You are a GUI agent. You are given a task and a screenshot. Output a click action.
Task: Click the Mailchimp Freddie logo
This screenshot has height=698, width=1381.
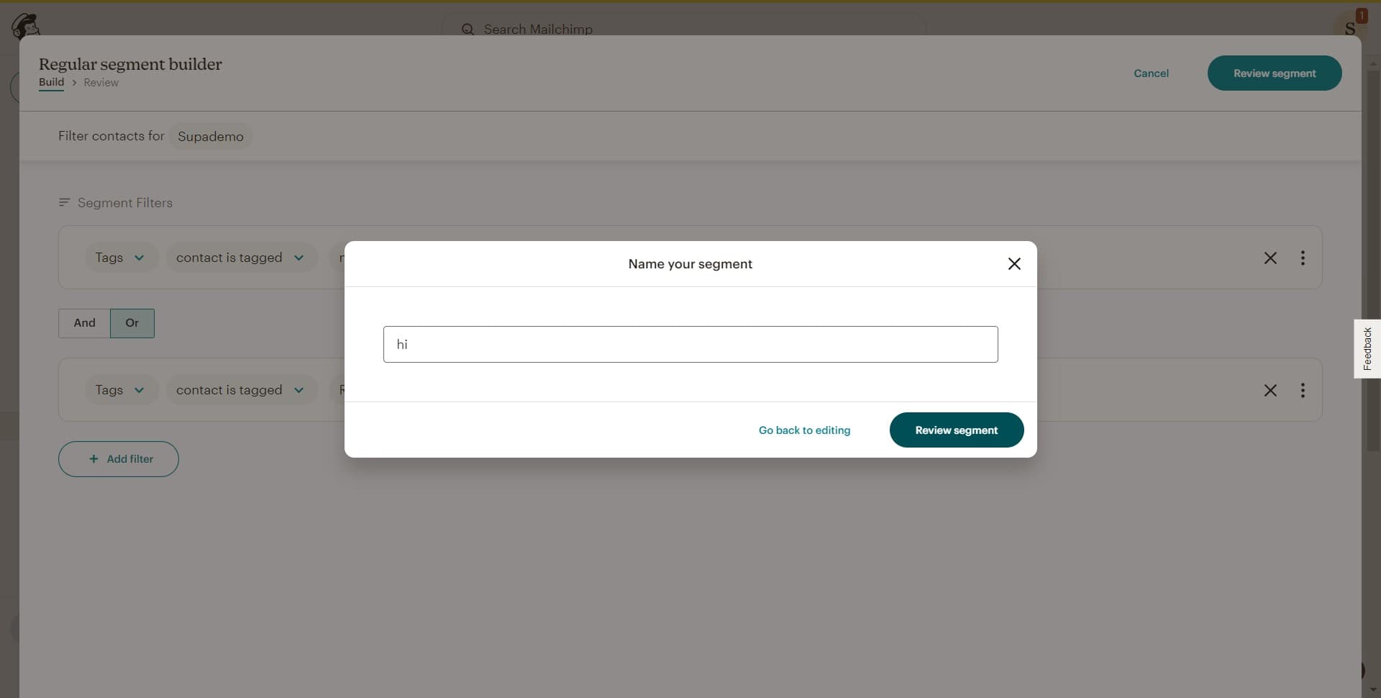coord(26,24)
